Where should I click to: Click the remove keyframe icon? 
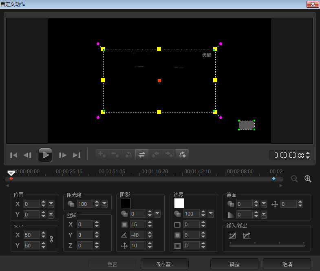pyautogui.click(x=115, y=155)
